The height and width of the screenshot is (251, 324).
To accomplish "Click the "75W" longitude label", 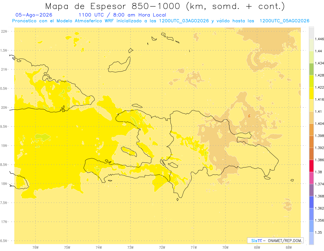I will tap(67, 247).
